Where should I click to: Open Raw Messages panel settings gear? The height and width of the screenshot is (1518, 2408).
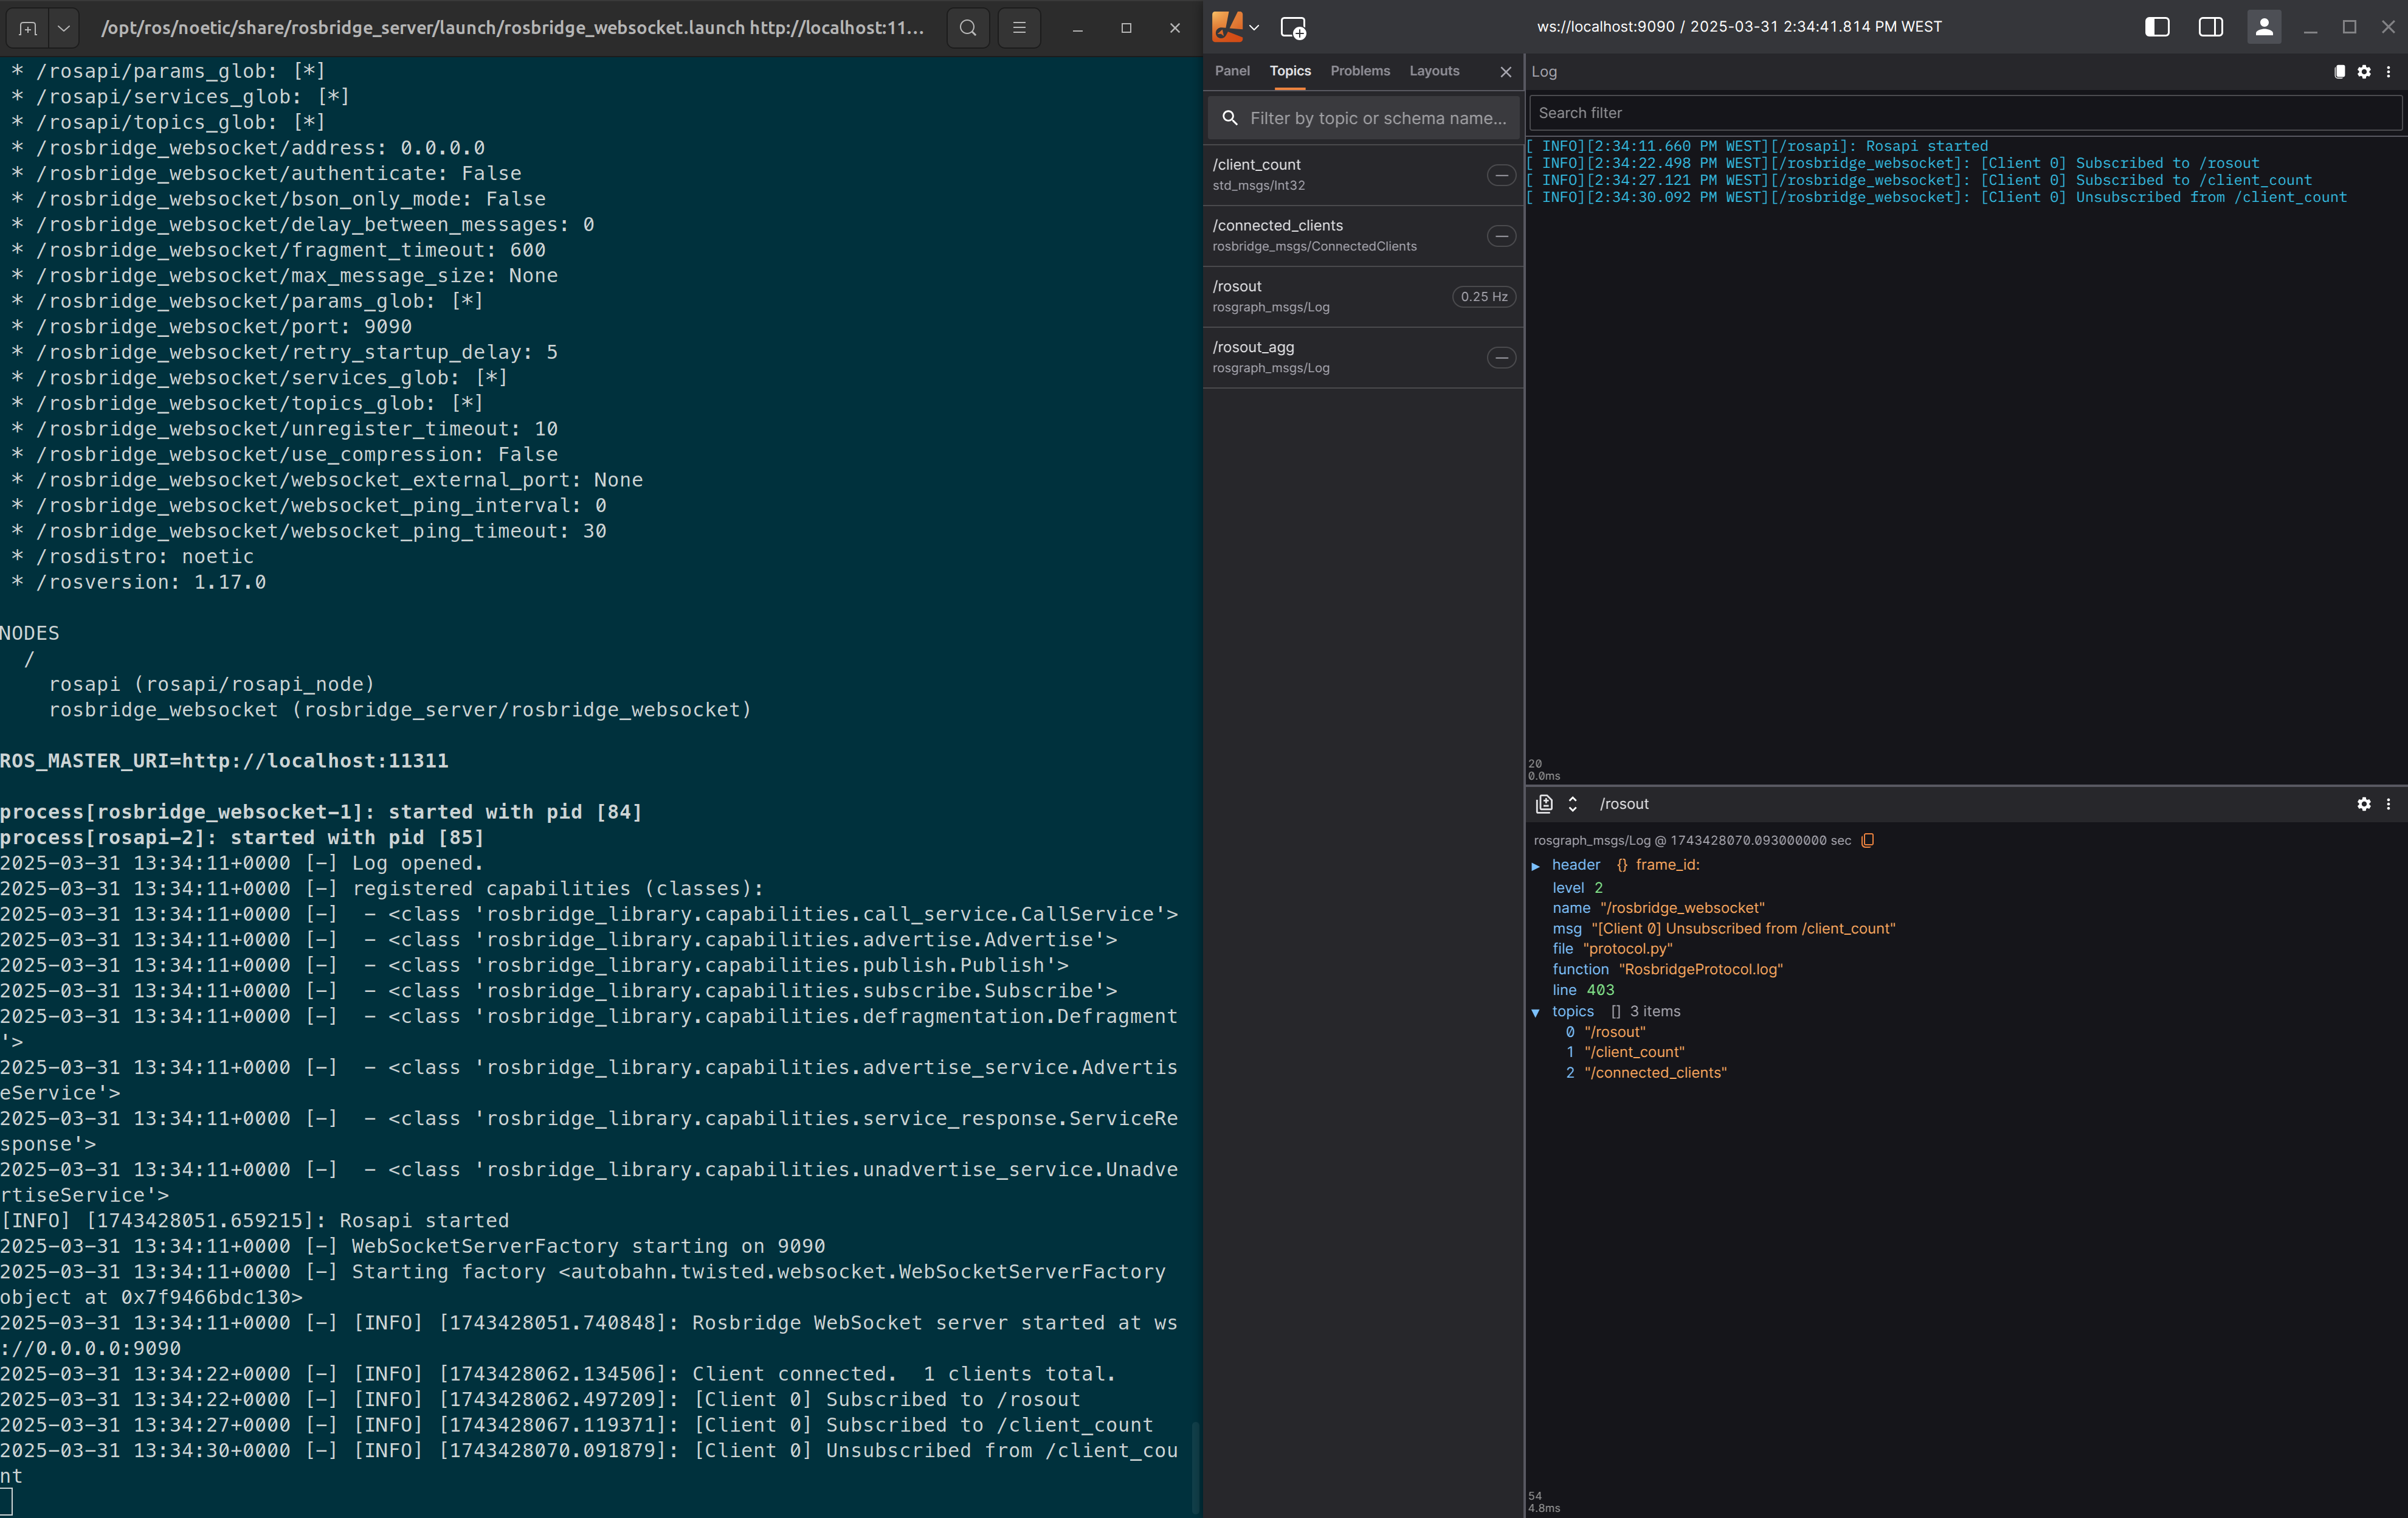point(2364,805)
